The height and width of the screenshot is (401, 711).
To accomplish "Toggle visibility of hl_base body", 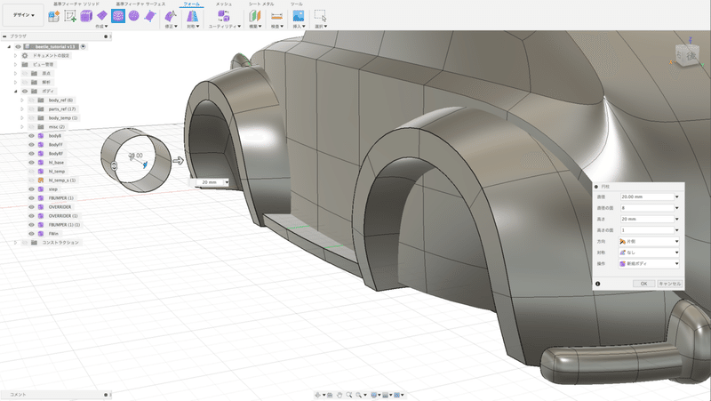I will click(30, 163).
